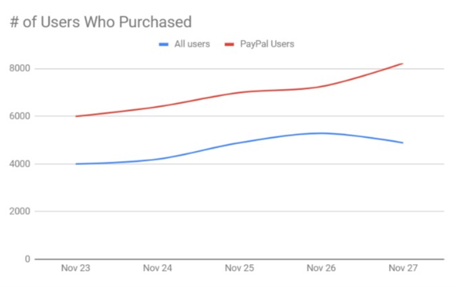
Task: Click the blue All users line at Nov 23
Action: point(76,164)
